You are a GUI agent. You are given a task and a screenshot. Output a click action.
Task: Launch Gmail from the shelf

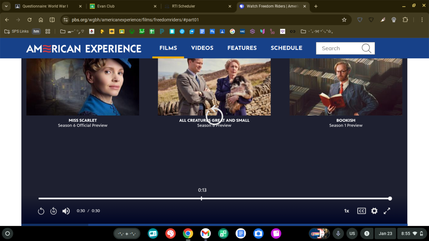click(x=205, y=234)
